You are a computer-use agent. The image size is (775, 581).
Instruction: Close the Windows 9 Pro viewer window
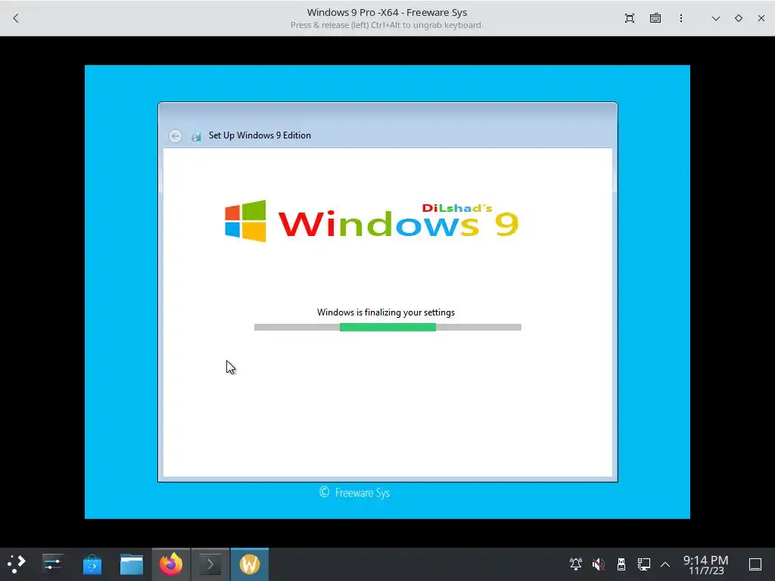pyautogui.click(x=761, y=18)
